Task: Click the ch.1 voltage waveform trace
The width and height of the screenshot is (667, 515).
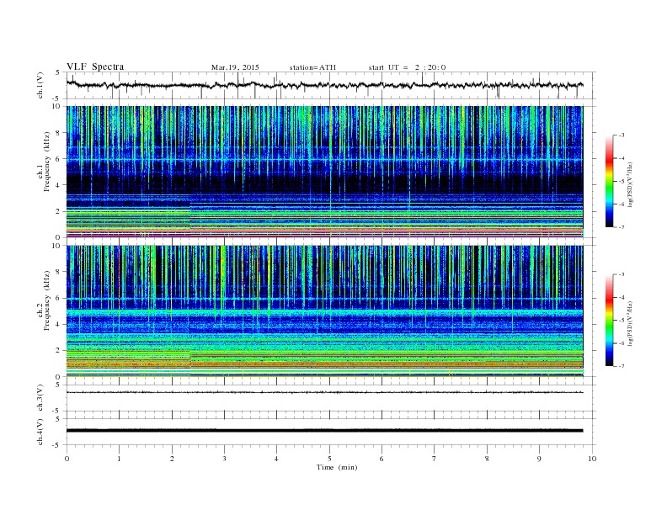Action: (324, 85)
